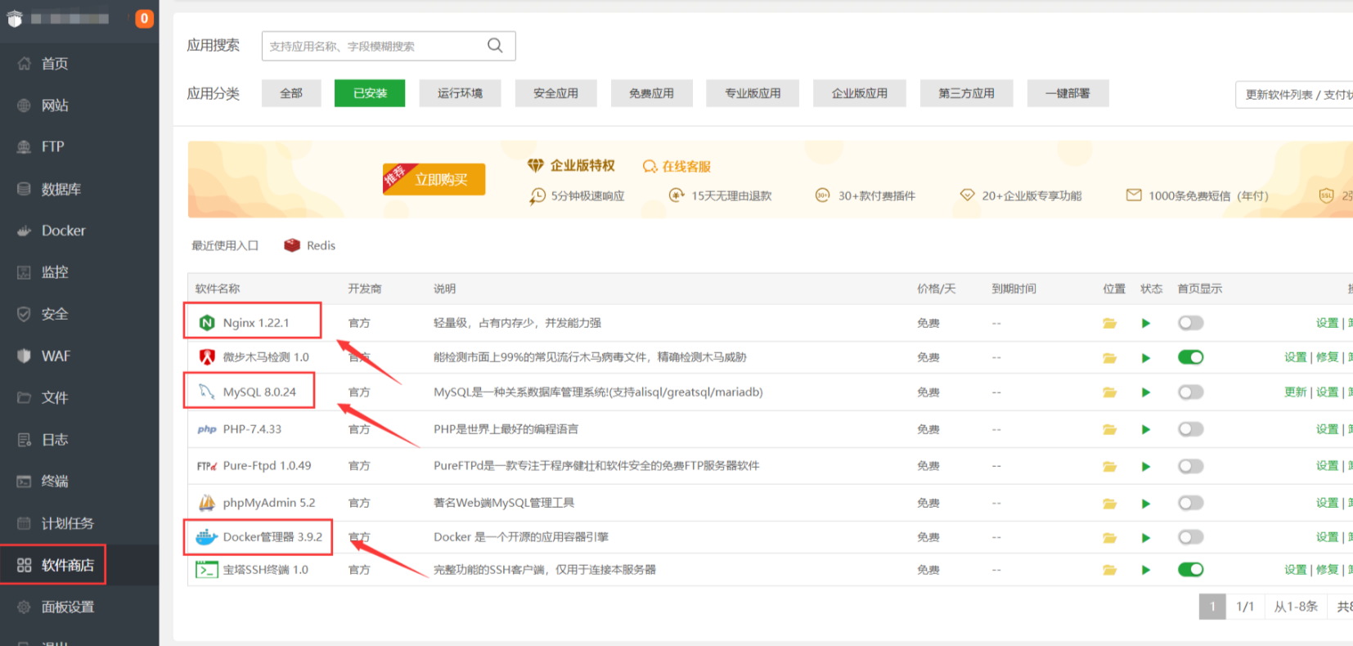The width and height of the screenshot is (1353, 646).
Task: Select the 全部 category tab
Action: 291,93
